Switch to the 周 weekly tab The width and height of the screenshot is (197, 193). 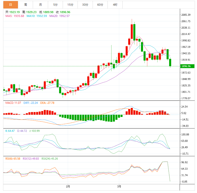point(26,5)
